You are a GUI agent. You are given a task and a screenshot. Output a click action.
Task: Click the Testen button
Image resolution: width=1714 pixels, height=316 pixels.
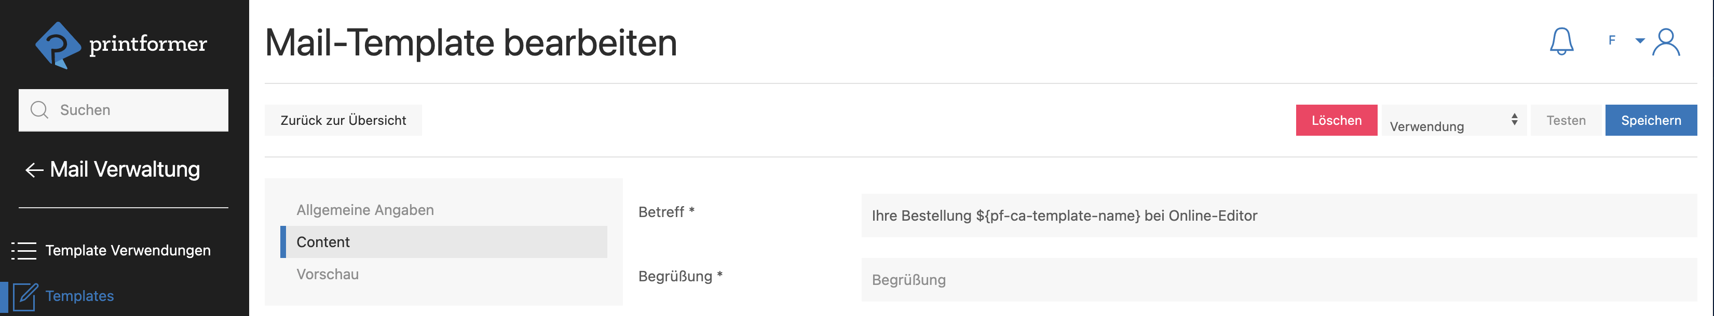pos(1566,121)
